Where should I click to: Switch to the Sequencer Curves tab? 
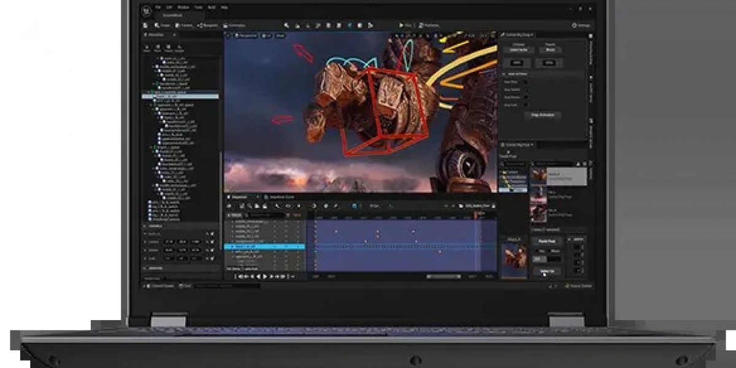click(x=281, y=197)
